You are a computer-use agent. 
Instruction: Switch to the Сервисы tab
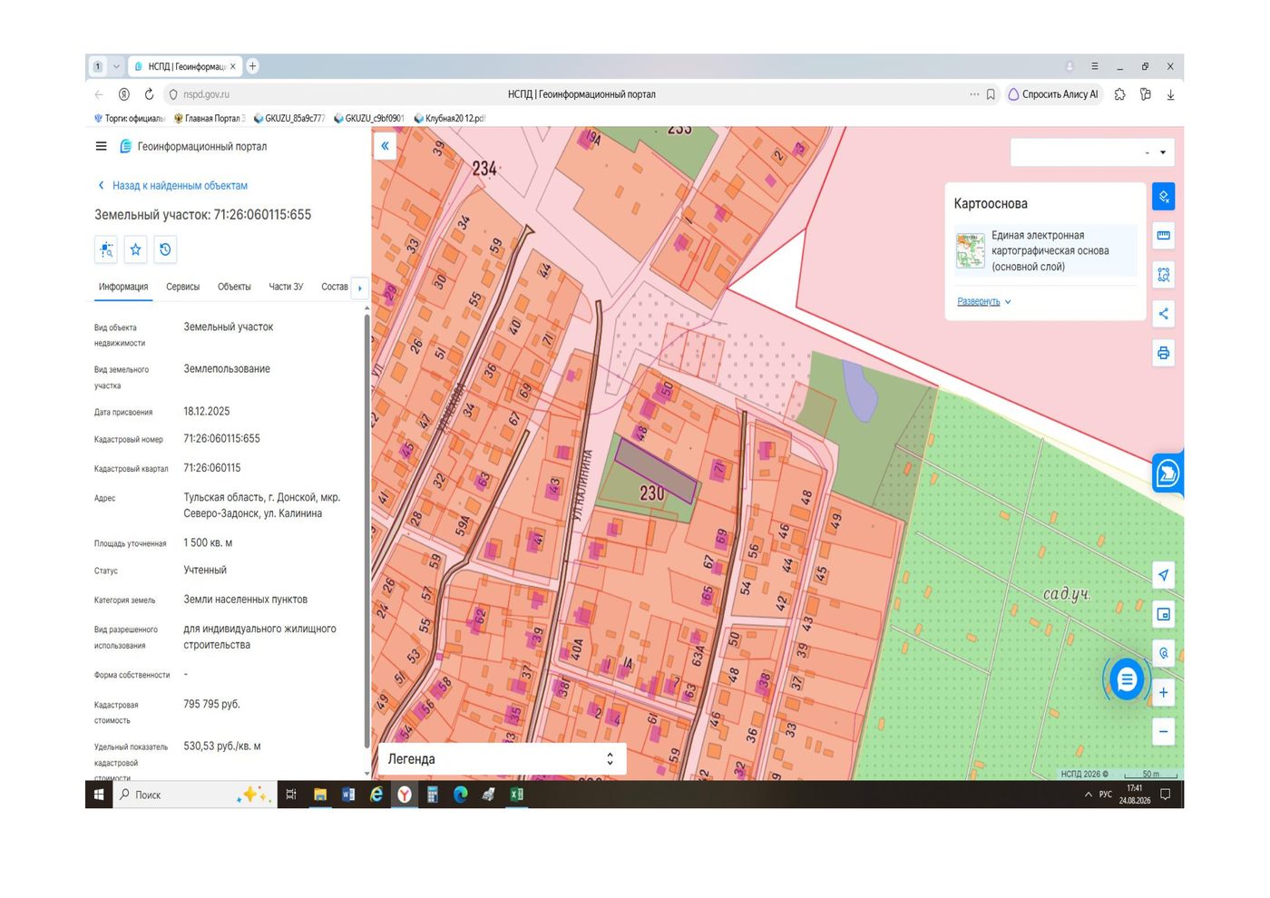pos(182,287)
